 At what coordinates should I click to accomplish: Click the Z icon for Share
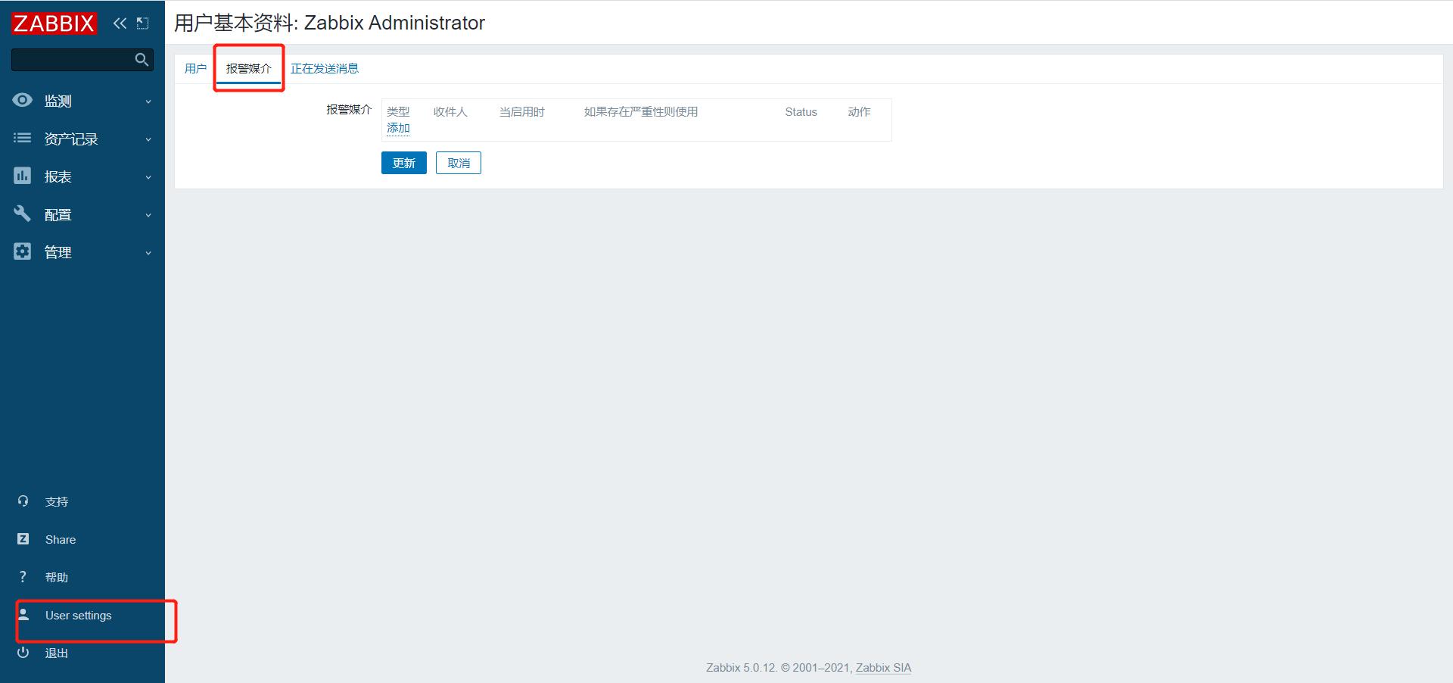(23, 539)
